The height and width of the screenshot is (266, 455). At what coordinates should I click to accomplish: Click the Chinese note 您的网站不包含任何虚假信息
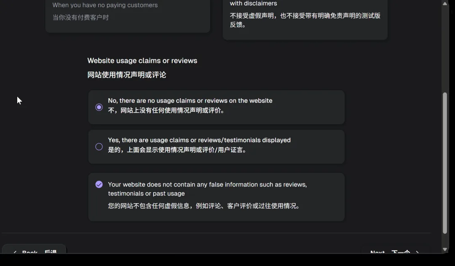pyautogui.click(x=204, y=206)
